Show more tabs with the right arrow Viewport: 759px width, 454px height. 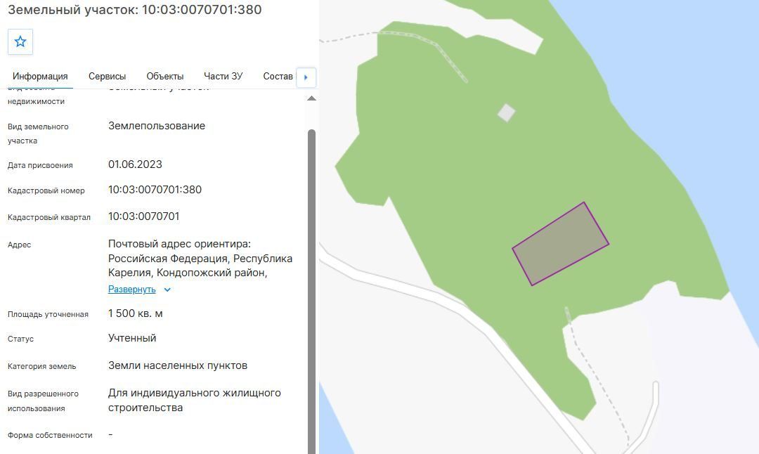point(306,77)
